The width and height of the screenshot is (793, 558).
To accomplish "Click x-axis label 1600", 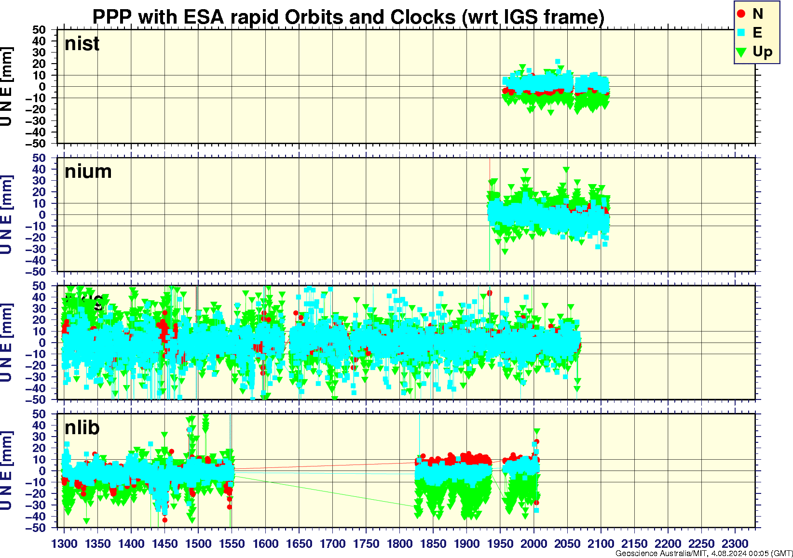I will pos(266,544).
